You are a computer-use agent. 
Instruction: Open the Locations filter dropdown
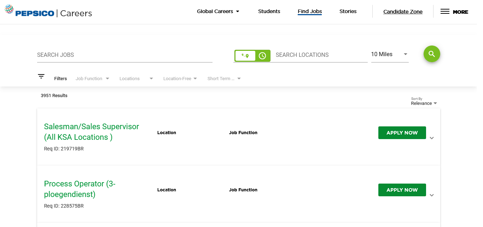point(136,79)
